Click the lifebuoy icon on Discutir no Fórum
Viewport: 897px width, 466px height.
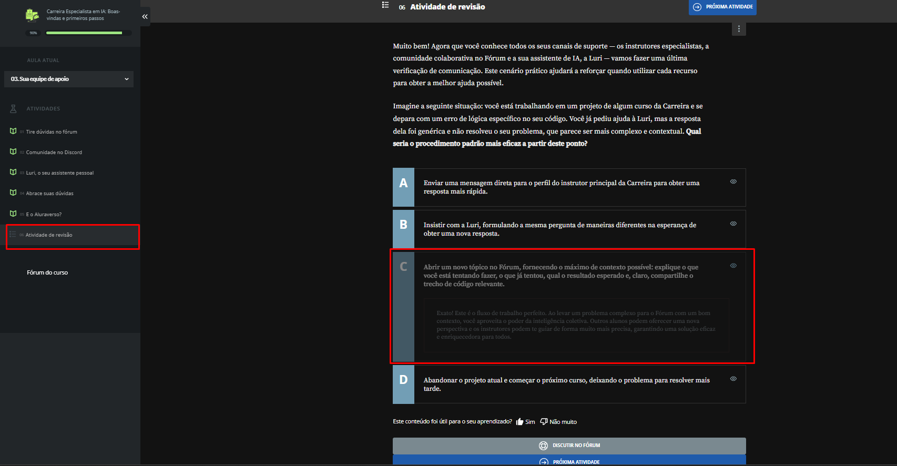coord(544,445)
